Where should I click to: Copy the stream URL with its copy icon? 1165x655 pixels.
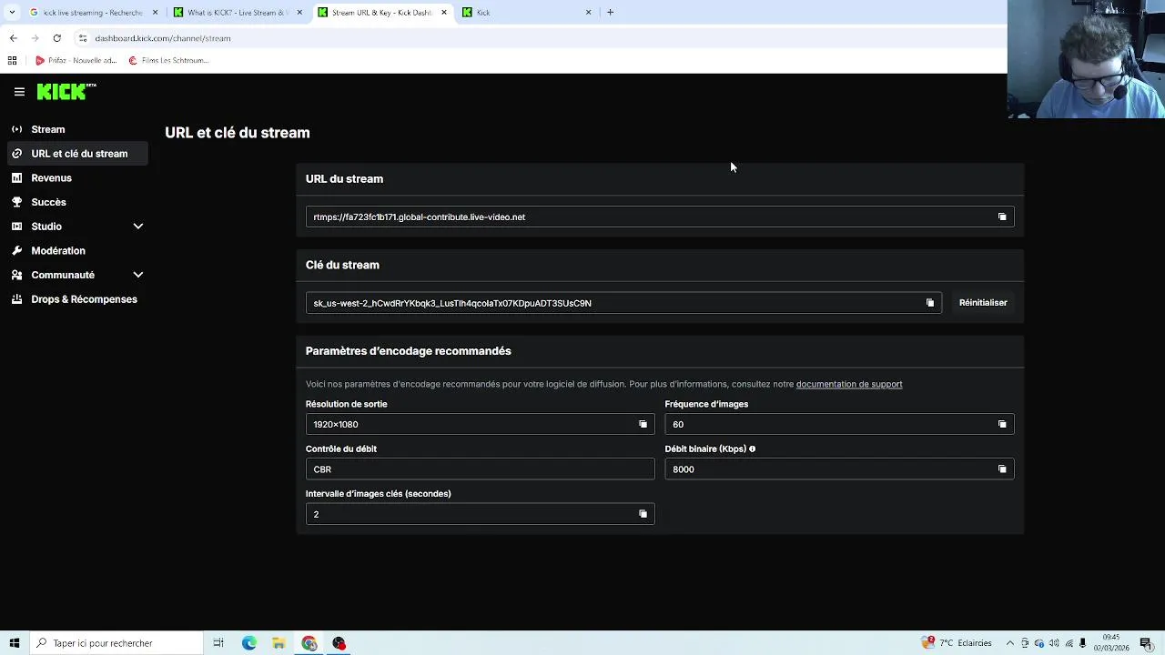pos(1002,217)
